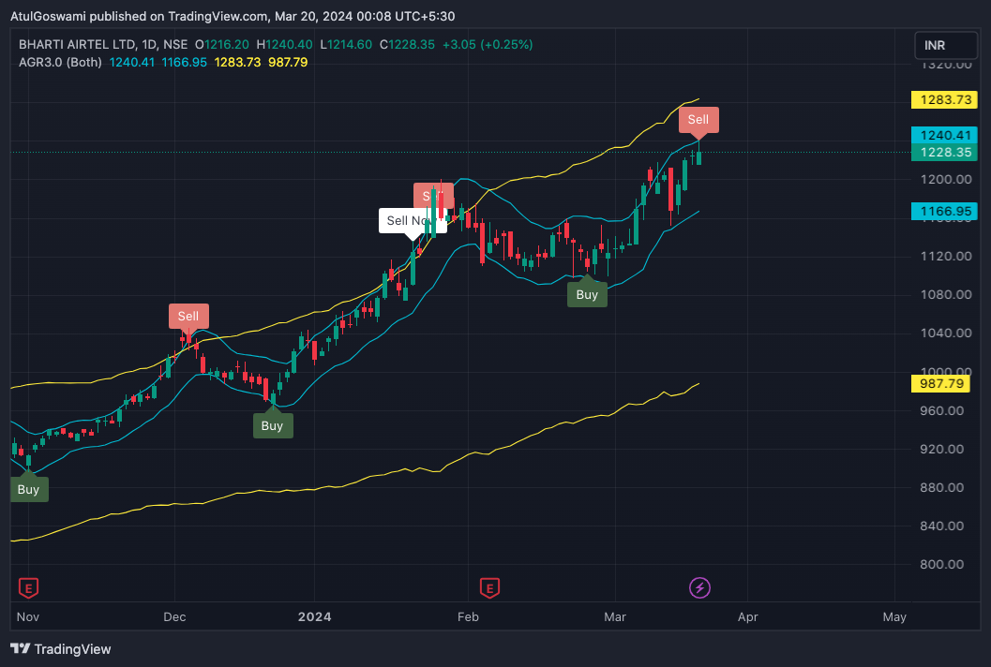Click the Buy signal label near late February
This screenshot has height=667, width=991.
point(587,294)
